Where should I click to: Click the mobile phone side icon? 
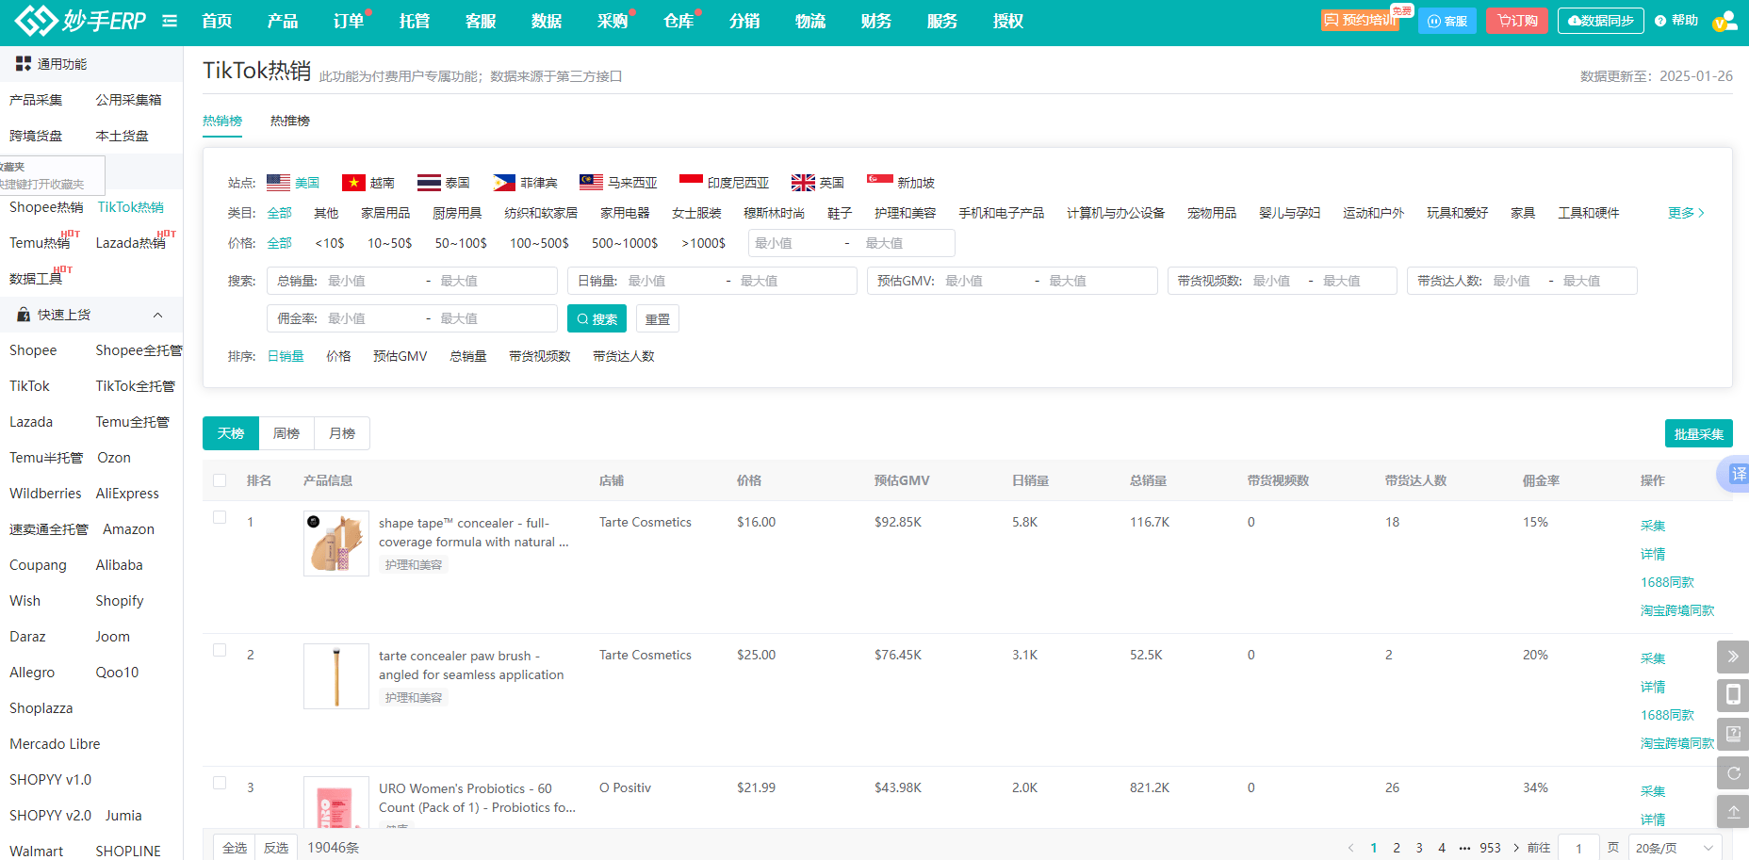[1733, 695]
